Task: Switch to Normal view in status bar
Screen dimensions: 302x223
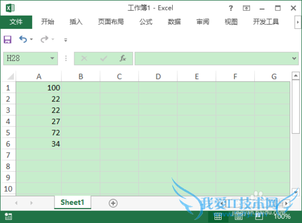Action: [218, 216]
